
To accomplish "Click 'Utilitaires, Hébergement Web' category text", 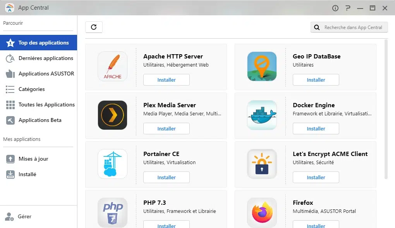I will tap(176, 65).
